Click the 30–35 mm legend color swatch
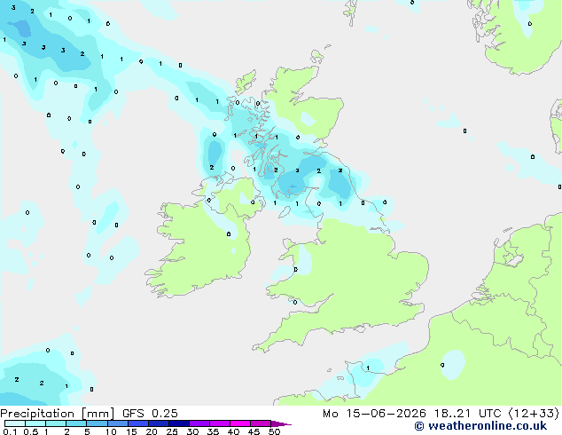Screen dimensions: 562x435 pos(199,423)
